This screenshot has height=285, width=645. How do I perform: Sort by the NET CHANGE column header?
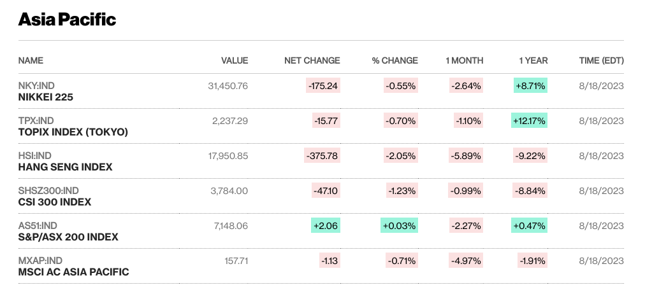pos(312,60)
